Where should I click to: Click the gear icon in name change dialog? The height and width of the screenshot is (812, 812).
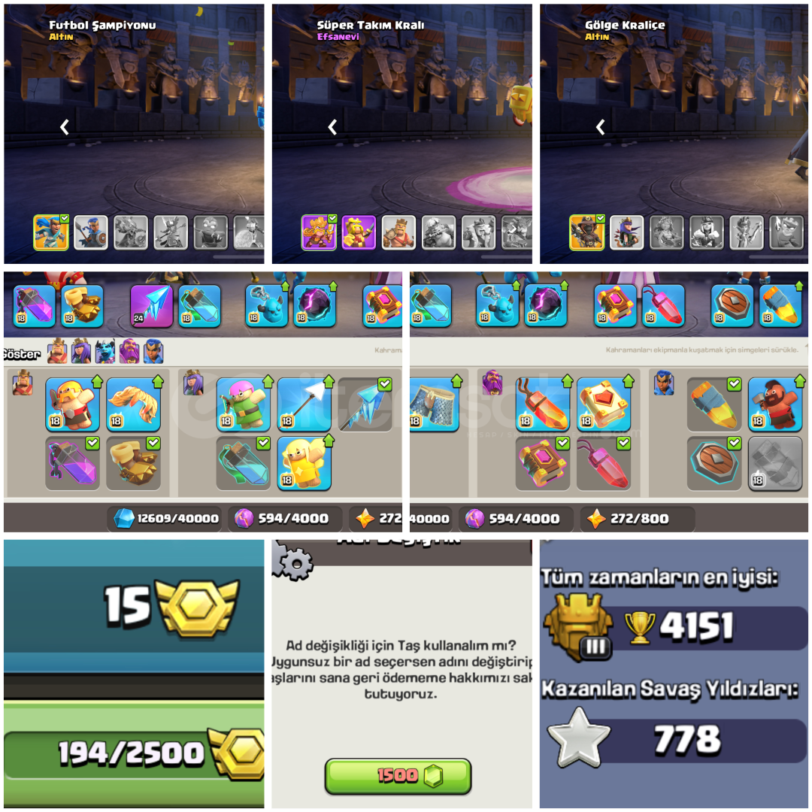click(293, 560)
